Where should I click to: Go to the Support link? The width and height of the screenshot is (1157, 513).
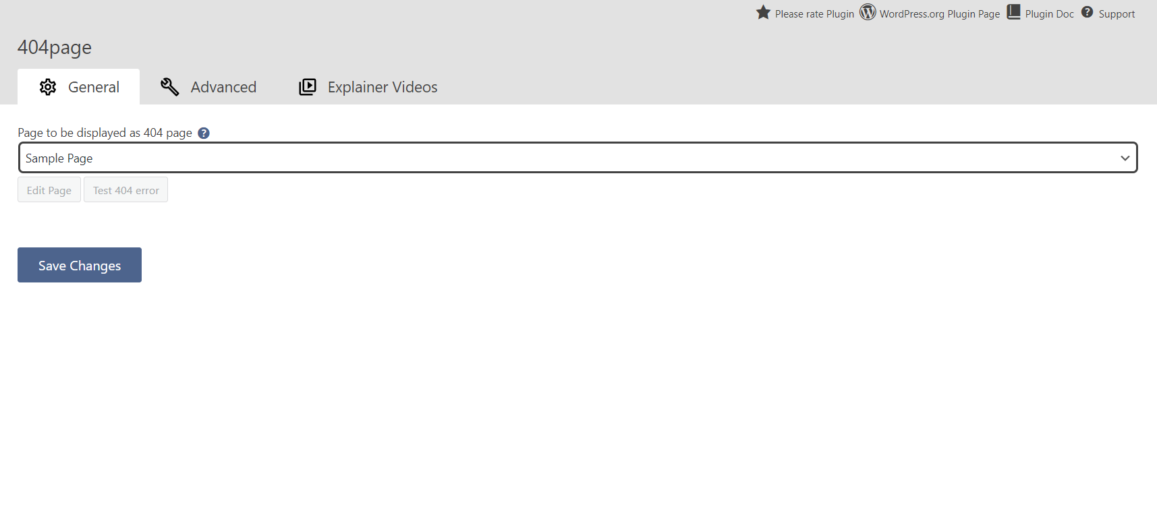click(1117, 14)
